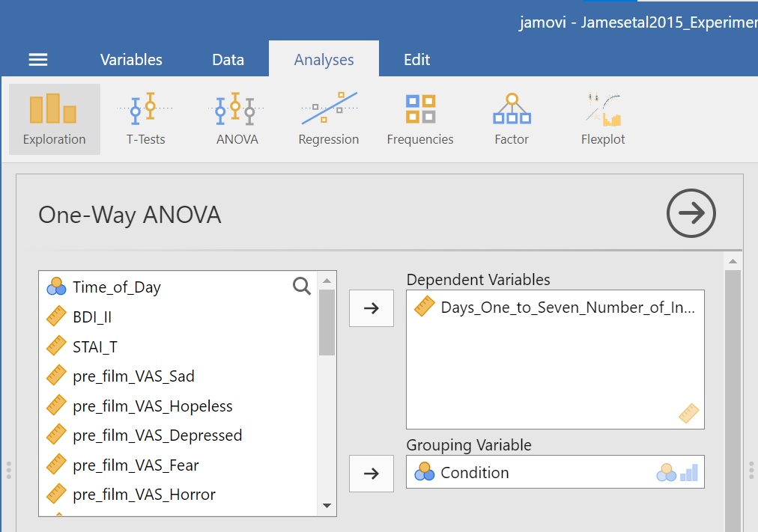Open the Flexplot module menu
This screenshot has height=532, width=758.
[x=603, y=119]
